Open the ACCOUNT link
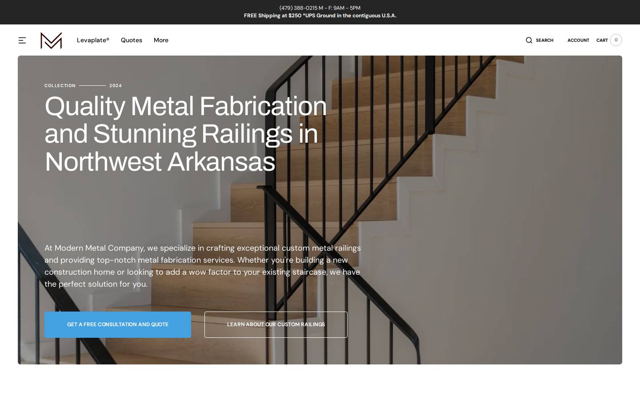640x400 pixels. pyautogui.click(x=578, y=40)
